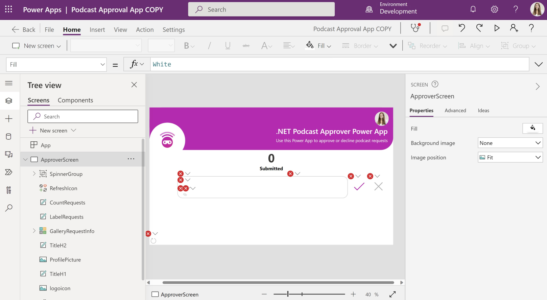Collapse the properties pane chevron
547x300 pixels.
pos(538,86)
